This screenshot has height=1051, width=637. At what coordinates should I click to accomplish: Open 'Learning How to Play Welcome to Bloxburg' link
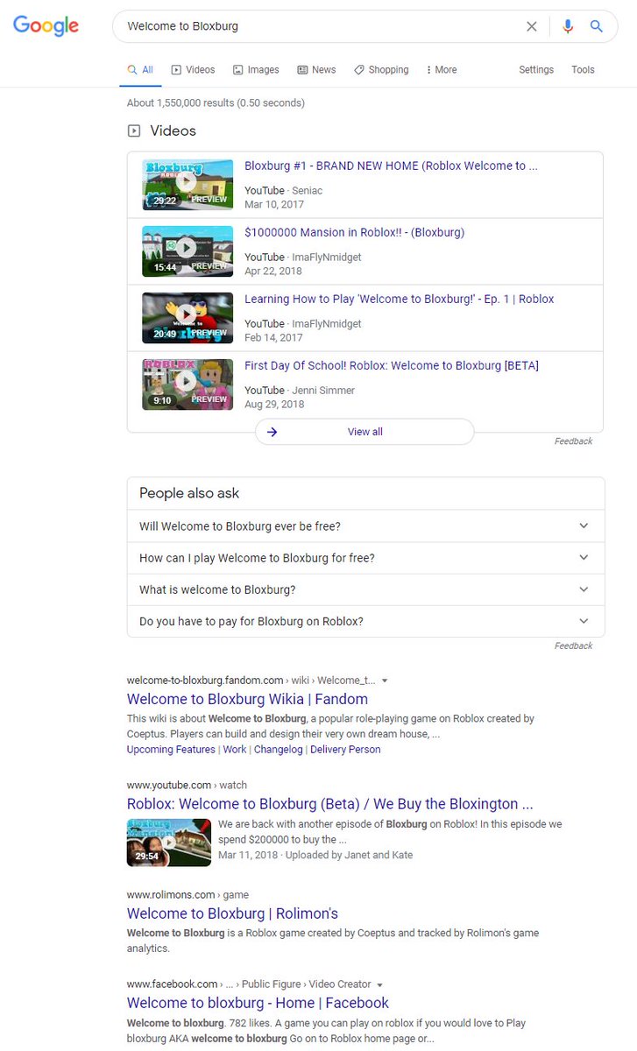[x=400, y=299]
